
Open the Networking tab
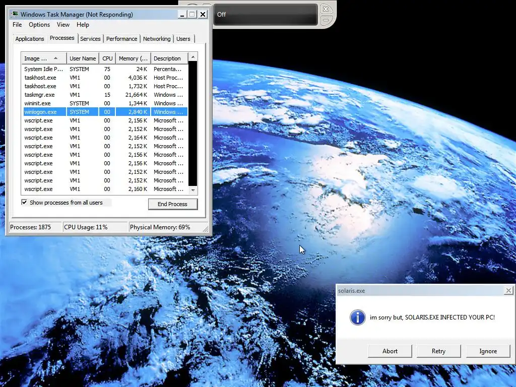point(157,39)
